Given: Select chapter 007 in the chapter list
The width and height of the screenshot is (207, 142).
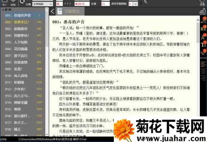Looking at the screenshot, I should click(23, 56).
